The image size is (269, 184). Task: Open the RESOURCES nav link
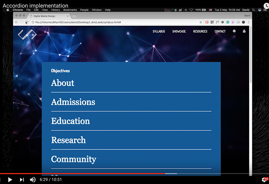[x=200, y=31]
